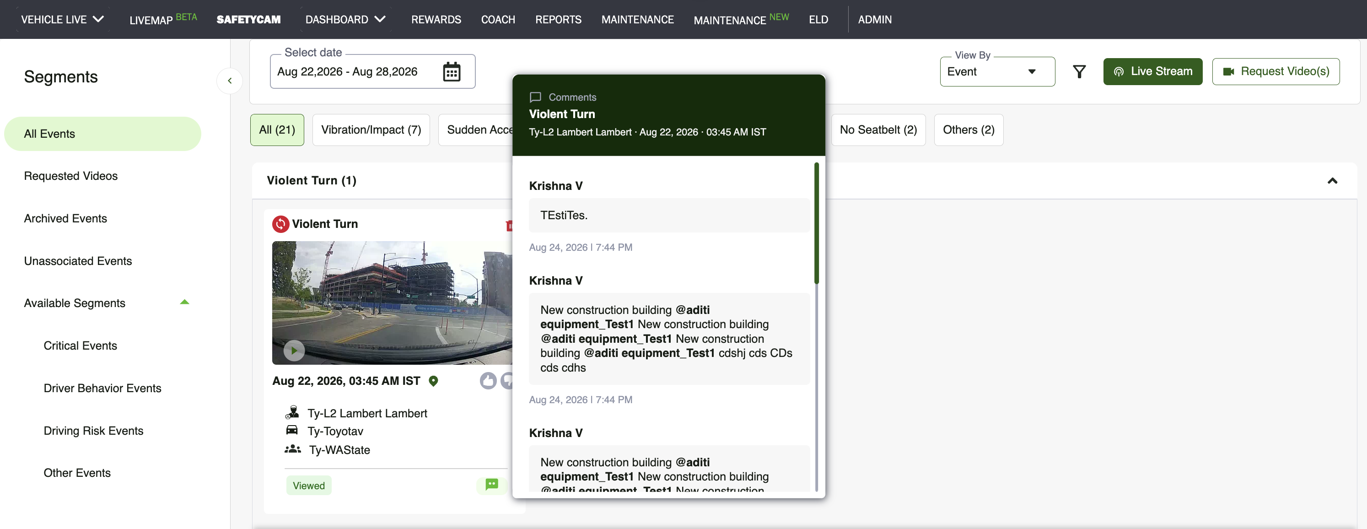Select the All (21) filter tab
The width and height of the screenshot is (1367, 529).
coord(277,130)
